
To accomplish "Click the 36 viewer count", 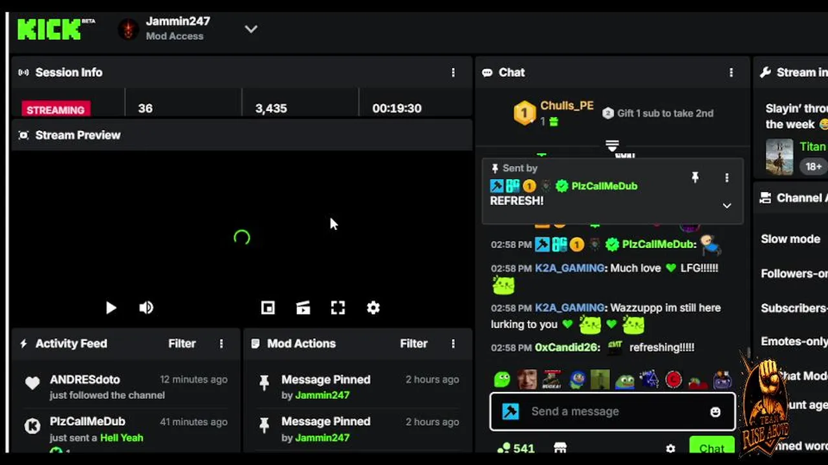I will pyautogui.click(x=146, y=108).
